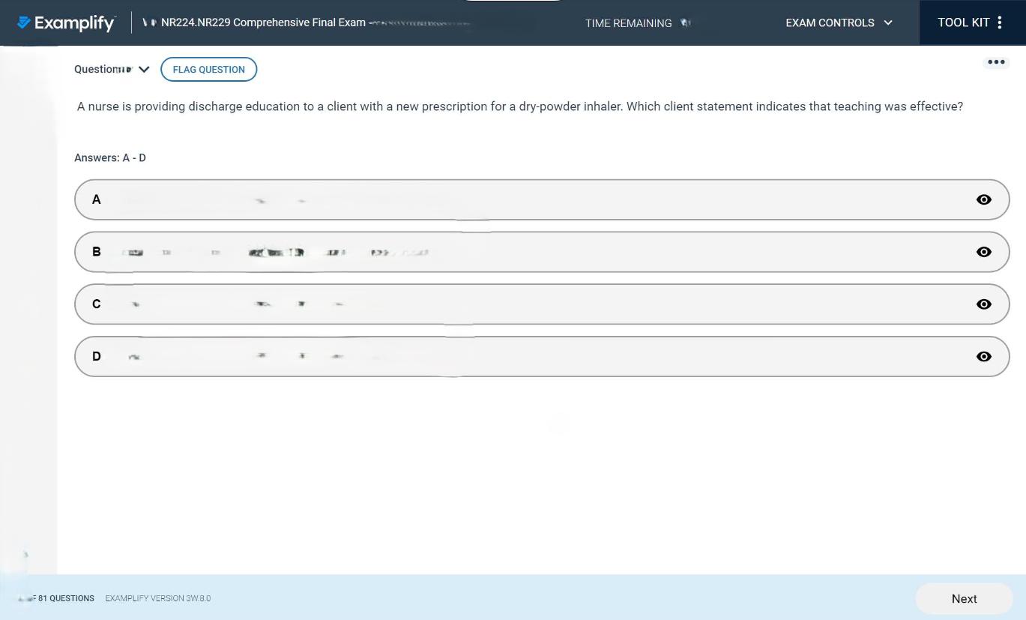Click the clock icon beside Time Remaining
Image resolution: width=1026 pixels, height=620 pixels.
[x=685, y=22]
